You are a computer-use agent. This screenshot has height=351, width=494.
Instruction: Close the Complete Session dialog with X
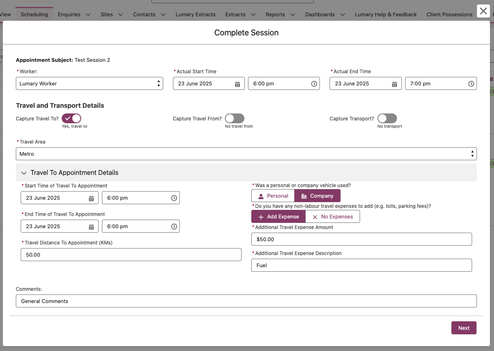[483, 11]
